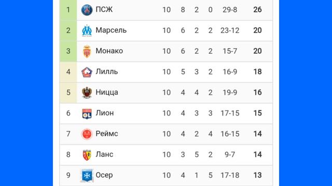Select the Лилль team name

tap(106, 72)
